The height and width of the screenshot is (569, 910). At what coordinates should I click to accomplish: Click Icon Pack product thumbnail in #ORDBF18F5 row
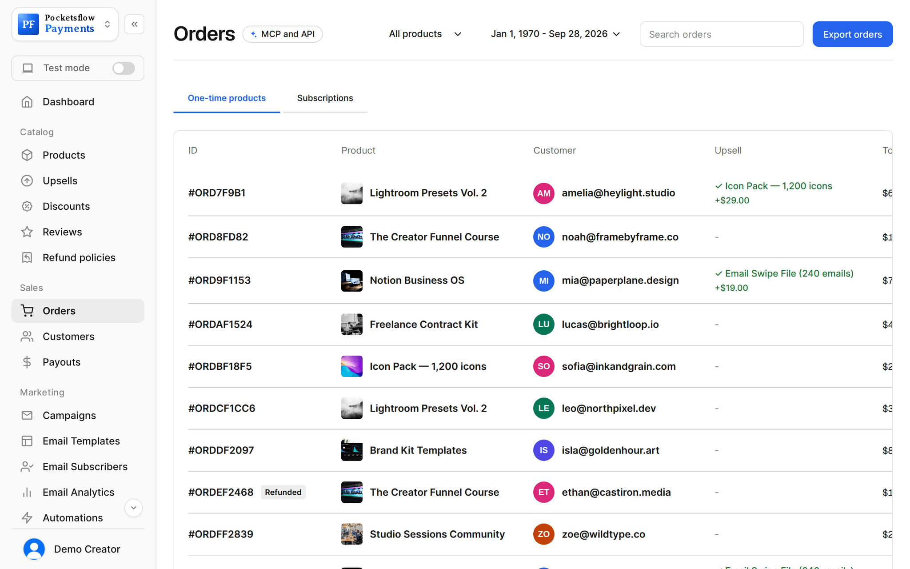click(x=352, y=366)
